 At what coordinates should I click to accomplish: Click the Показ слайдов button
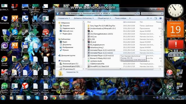121,18
